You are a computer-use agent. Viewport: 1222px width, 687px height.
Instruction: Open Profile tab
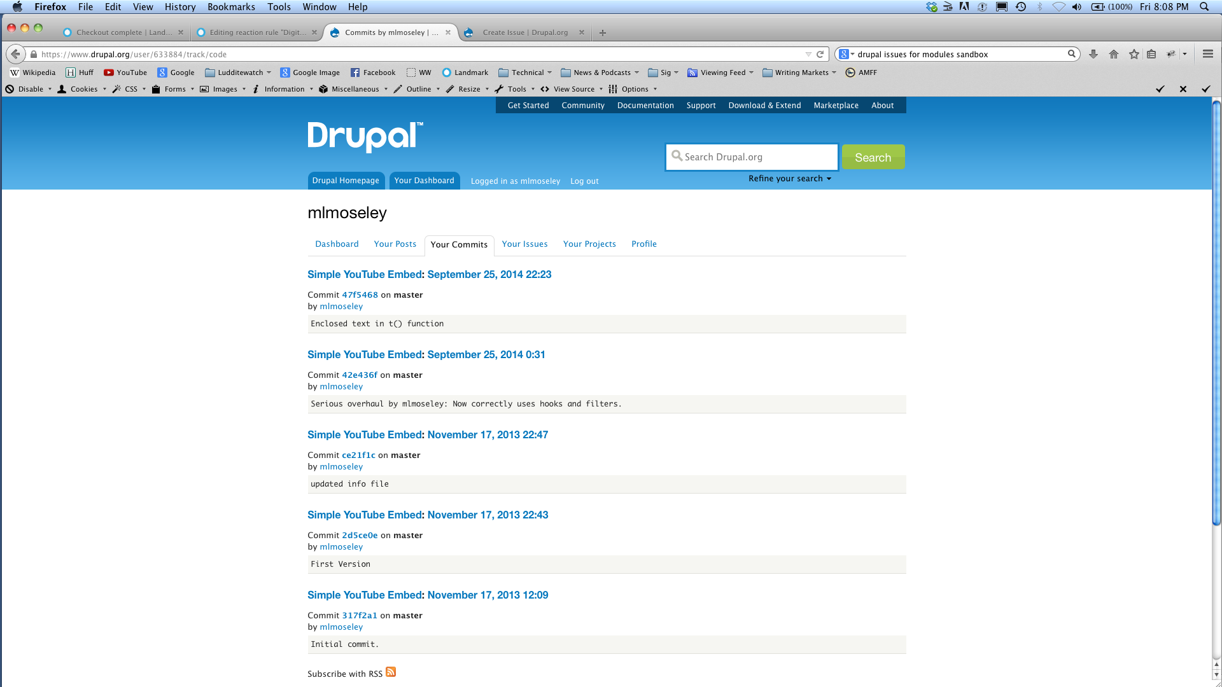coord(644,244)
